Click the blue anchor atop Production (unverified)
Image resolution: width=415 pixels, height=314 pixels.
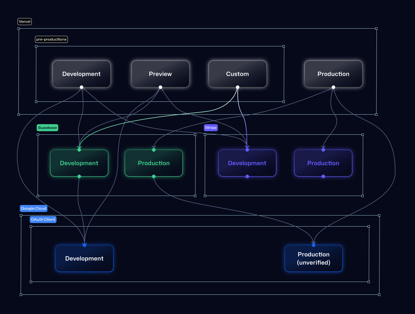(x=314, y=245)
